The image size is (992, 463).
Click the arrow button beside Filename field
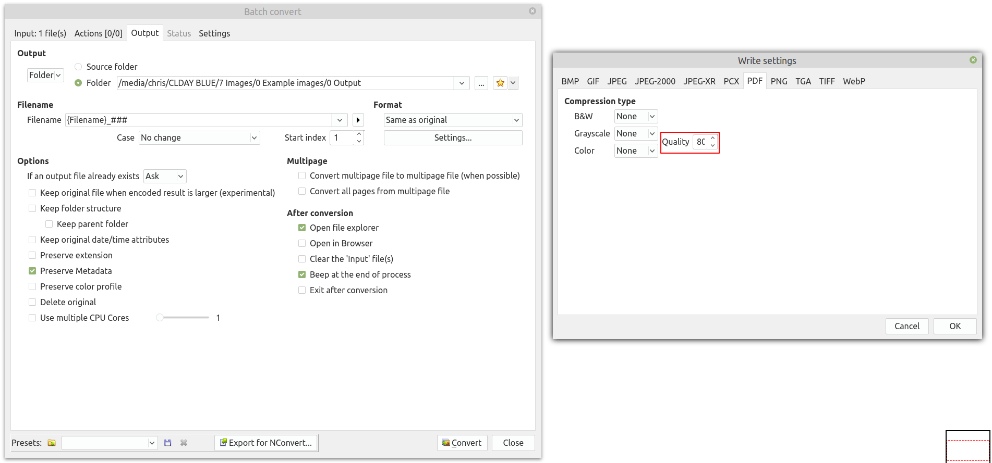358,120
